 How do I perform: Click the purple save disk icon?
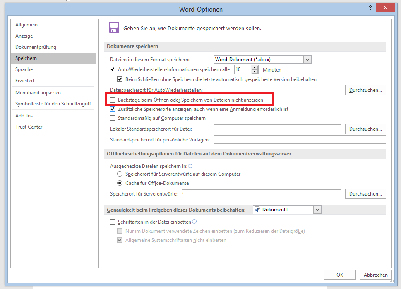114,28
